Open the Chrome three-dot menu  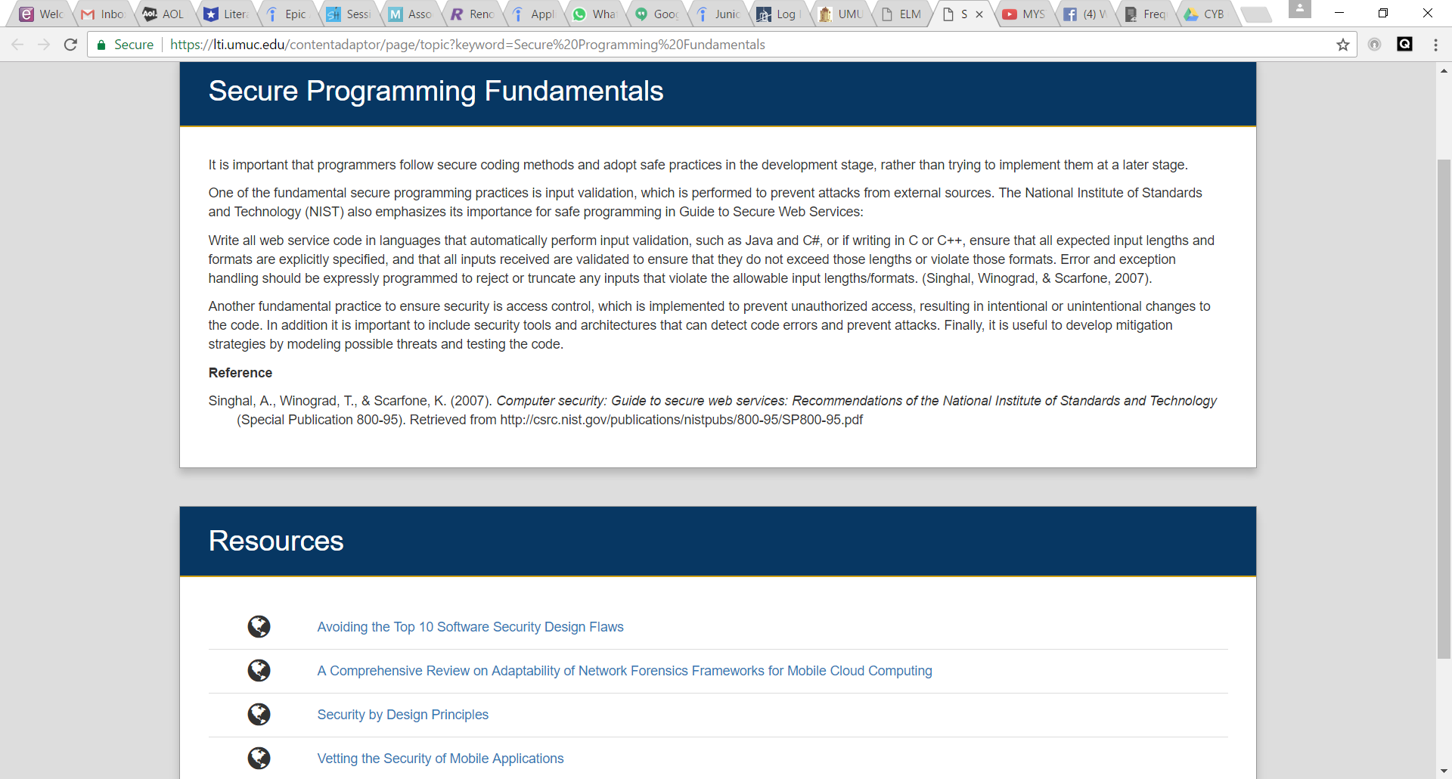[1435, 45]
